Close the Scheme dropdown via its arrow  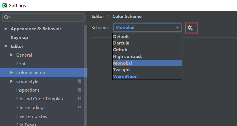[177, 28]
